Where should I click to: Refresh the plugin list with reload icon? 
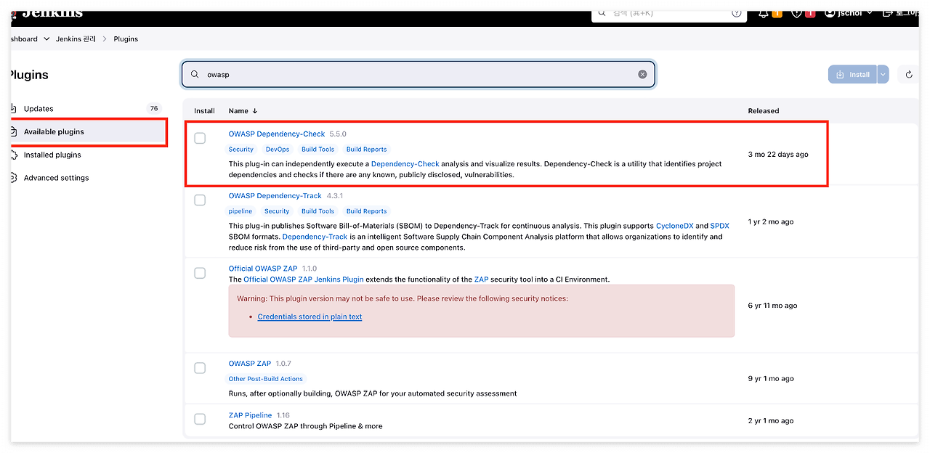[909, 74]
